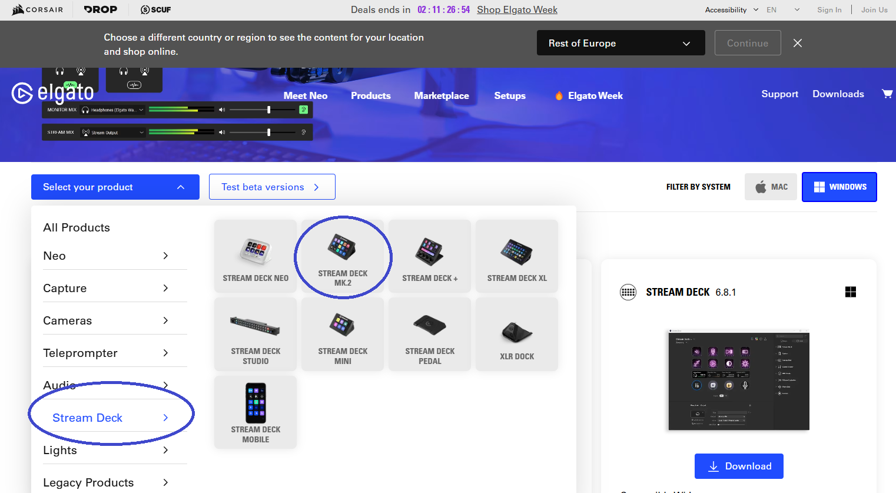Open the Elgato Week navigation item
Viewport: 896px width, 493px height.
coord(589,95)
